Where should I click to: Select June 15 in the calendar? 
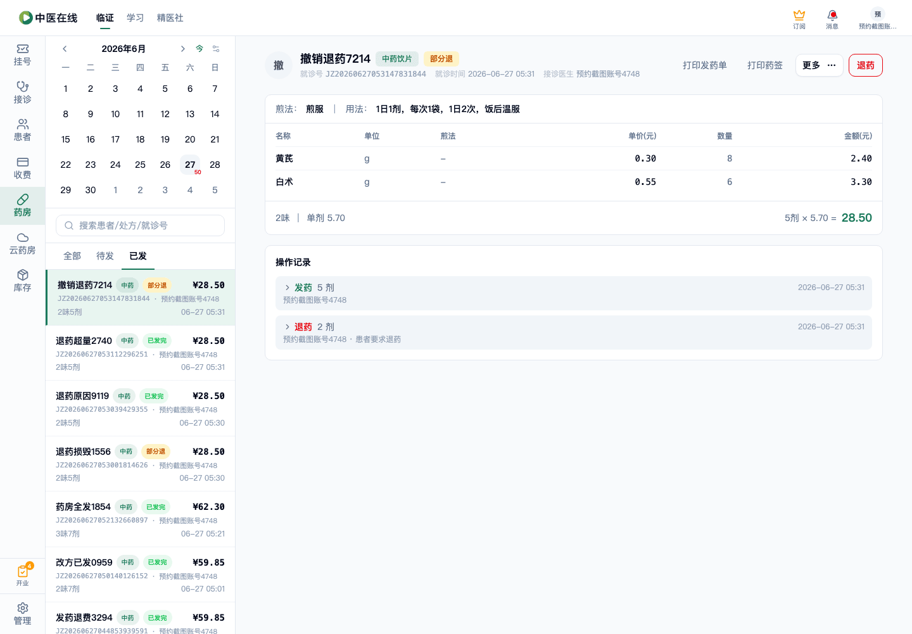click(x=66, y=139)
